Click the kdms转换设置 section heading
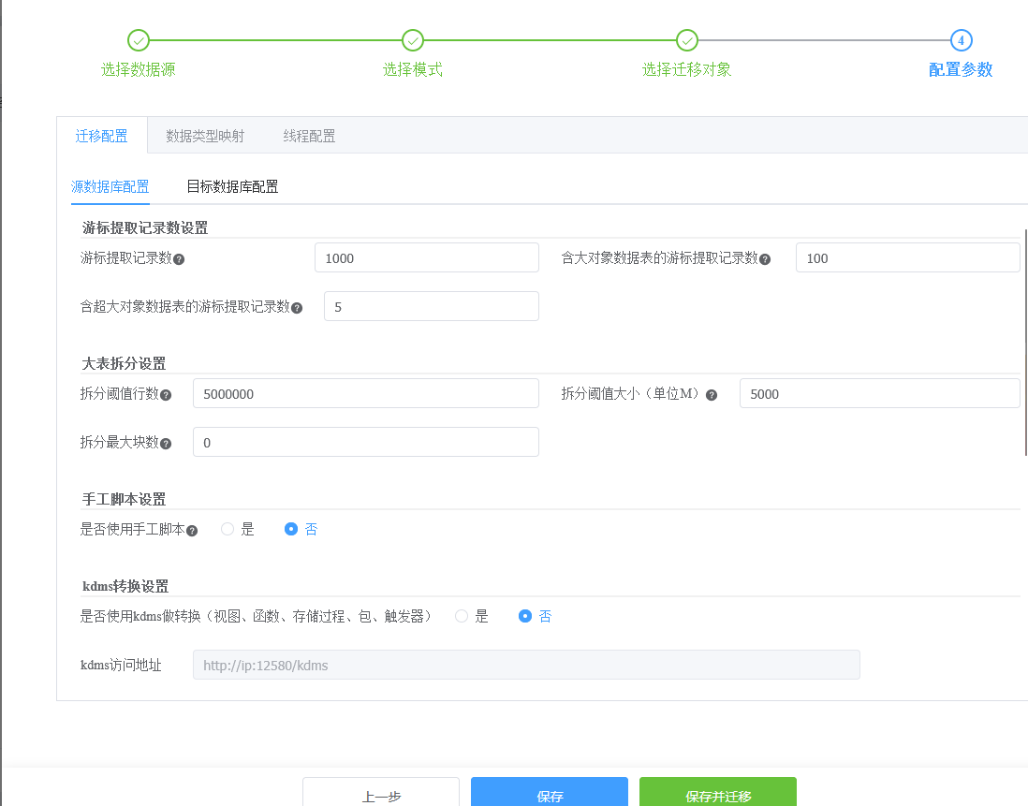The width and height of the screenshot is (1028, 806). pos(125,586)
